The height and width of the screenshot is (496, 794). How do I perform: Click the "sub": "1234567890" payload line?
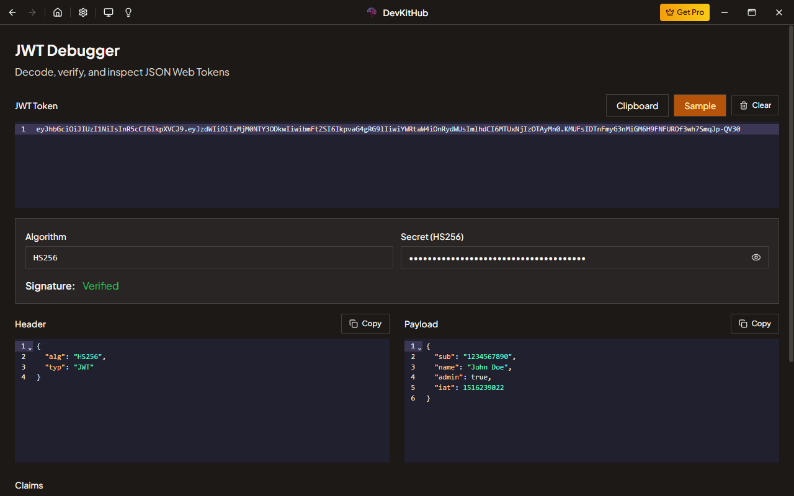pyautogui.click(x=475, y=356)
